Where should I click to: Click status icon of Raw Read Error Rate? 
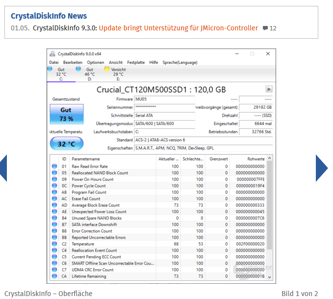pyautogui.click(x=54, y=166)
